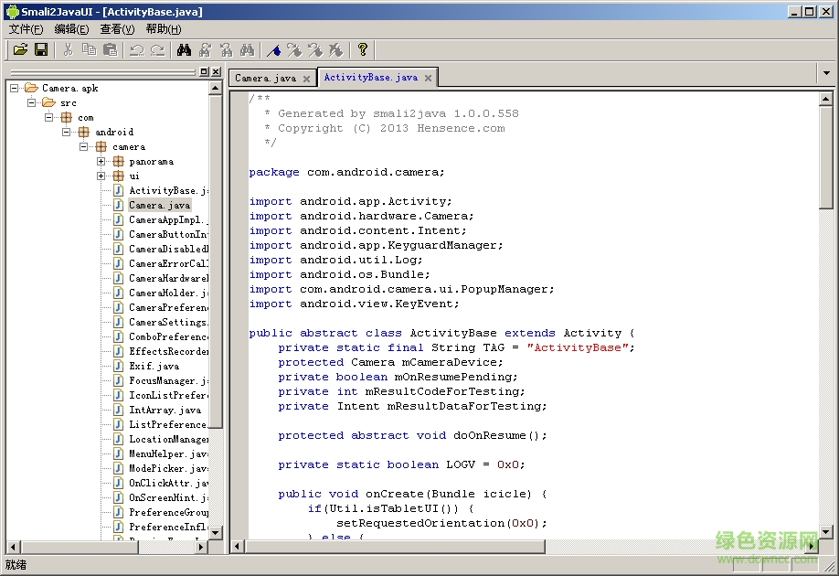Click the code editor vertical scrollbar down arrow

click(x=826, y=532)
